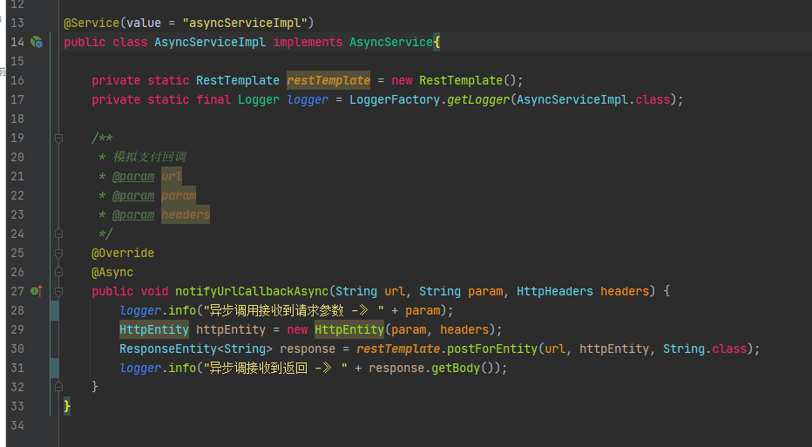
Task: Click the fold end marker on line 32
Action: coord(58,387)
